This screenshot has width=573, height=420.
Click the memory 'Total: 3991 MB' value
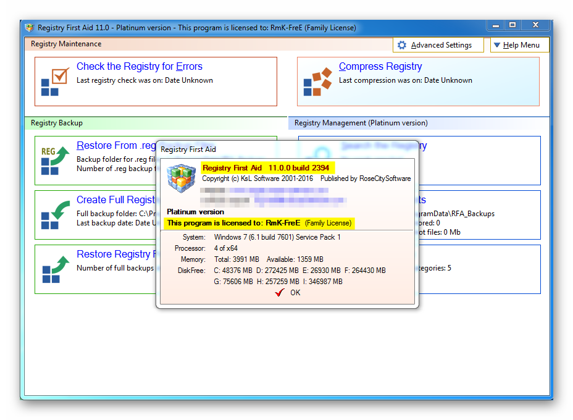[236, 259]
